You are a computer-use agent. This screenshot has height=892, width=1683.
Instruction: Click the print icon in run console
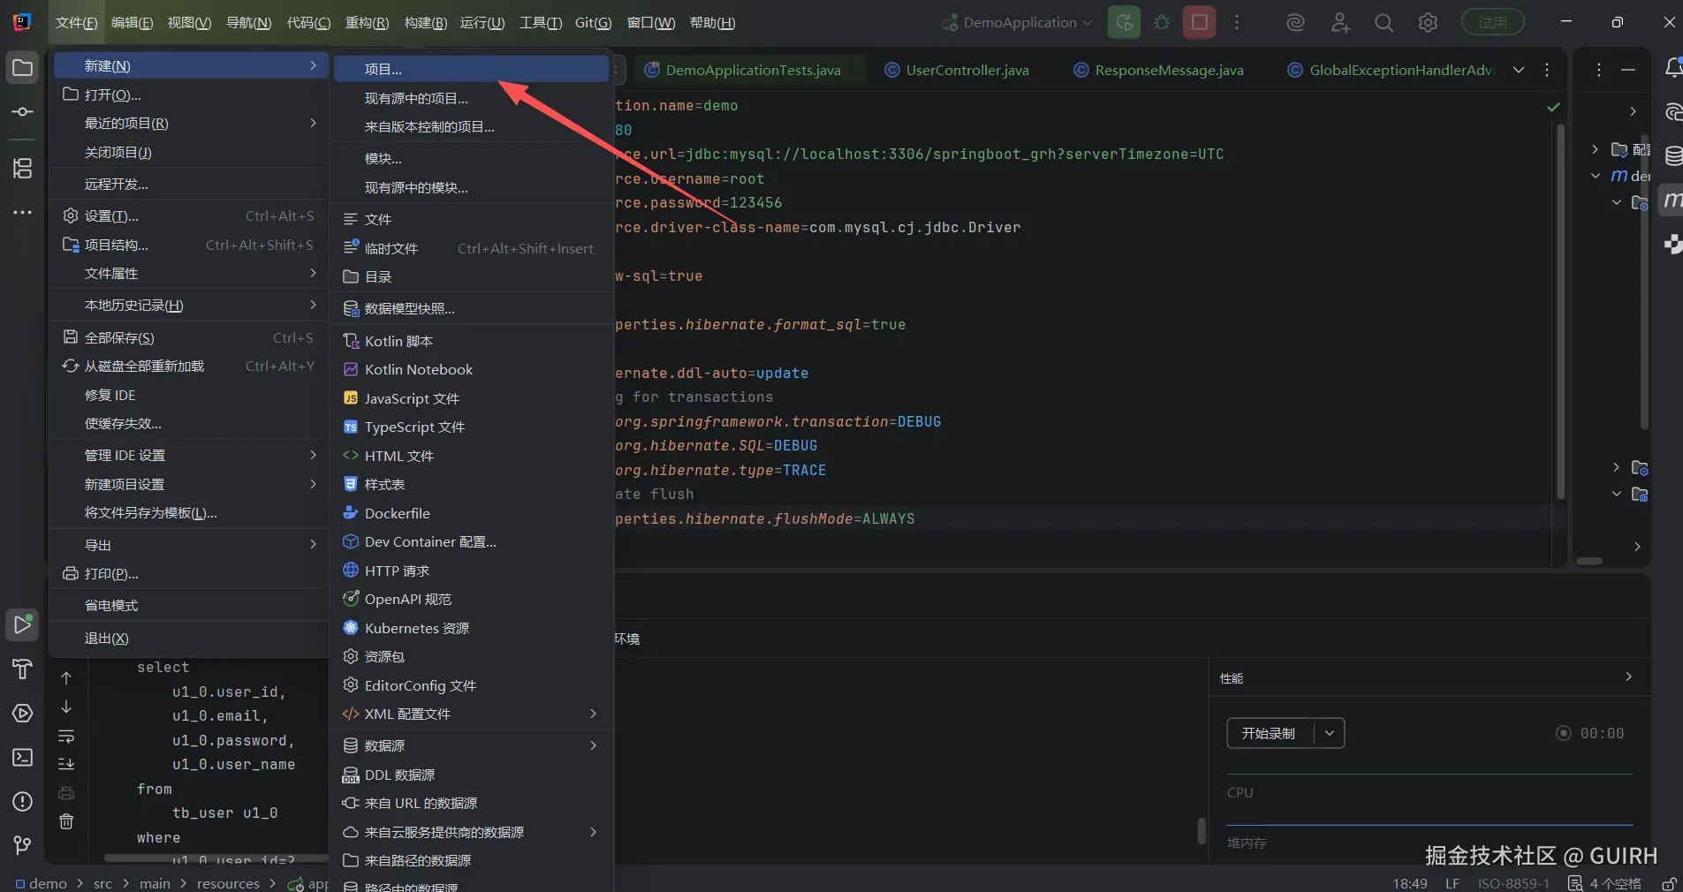click(x=66, y=793)
